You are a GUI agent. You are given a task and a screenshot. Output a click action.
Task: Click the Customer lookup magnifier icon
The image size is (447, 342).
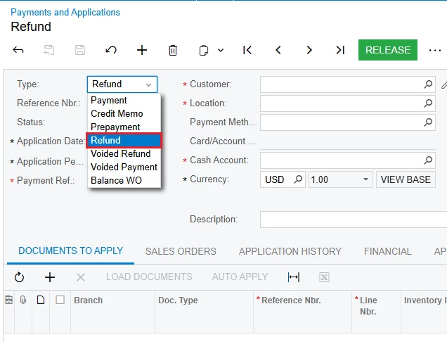click(428, 84)
